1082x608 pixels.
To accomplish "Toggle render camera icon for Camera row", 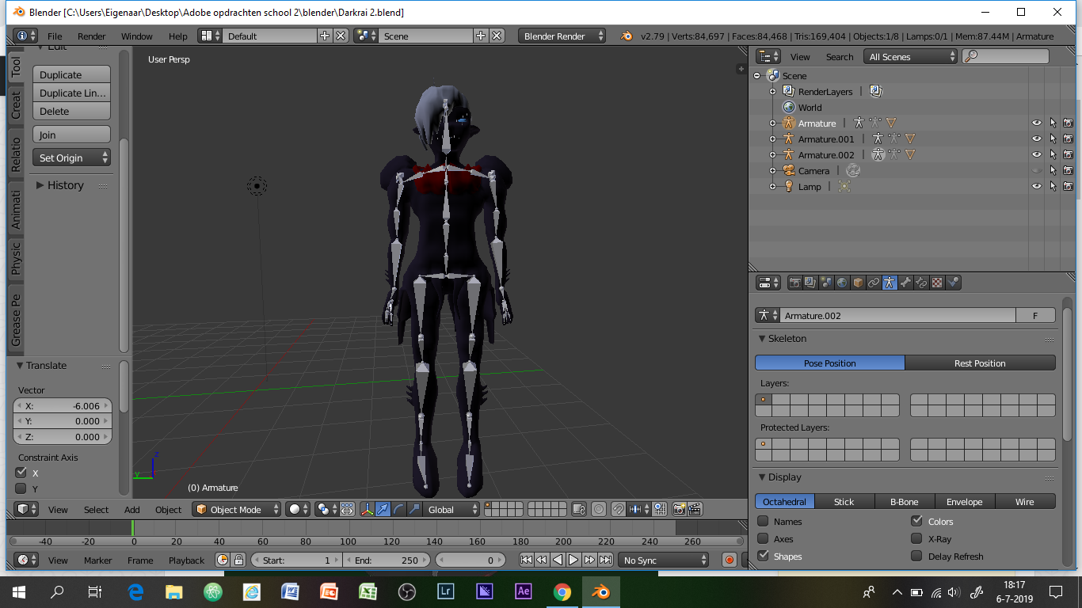I will [1068, 170].
